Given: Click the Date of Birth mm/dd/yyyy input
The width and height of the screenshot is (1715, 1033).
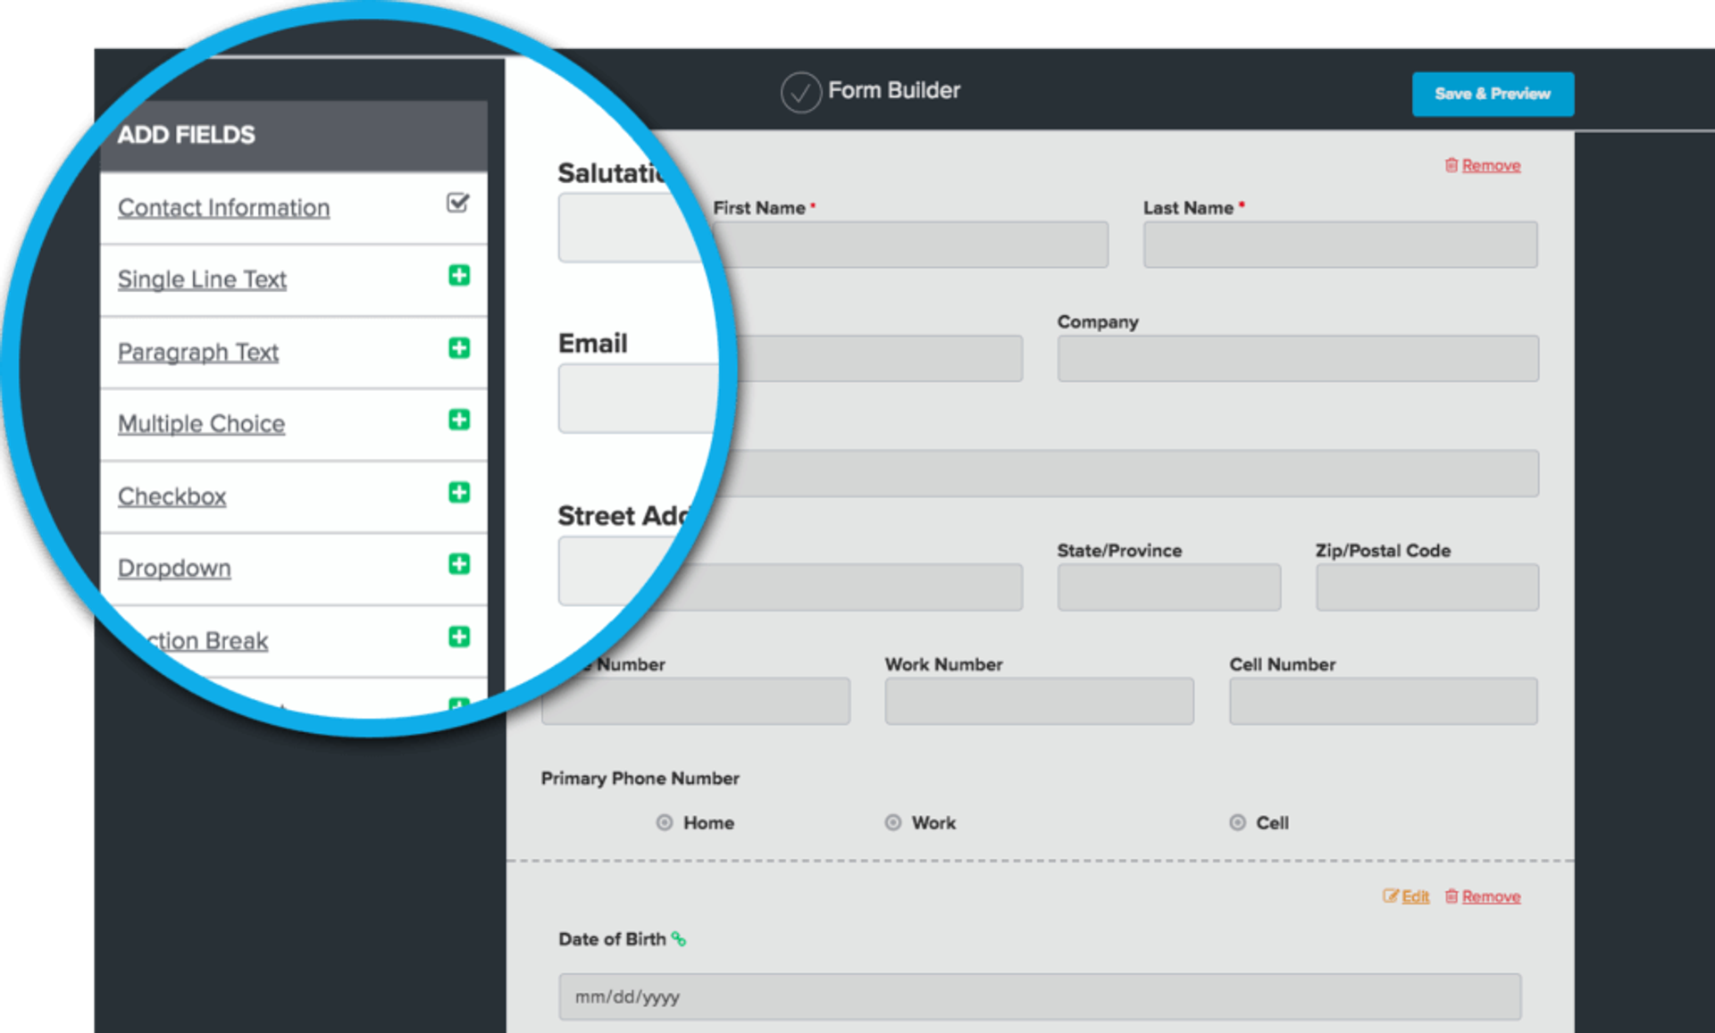Looking at the screenshot, I should pyautogui.click(x=1040, y=996).
